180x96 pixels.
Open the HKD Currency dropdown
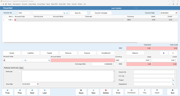coord(125,60)
